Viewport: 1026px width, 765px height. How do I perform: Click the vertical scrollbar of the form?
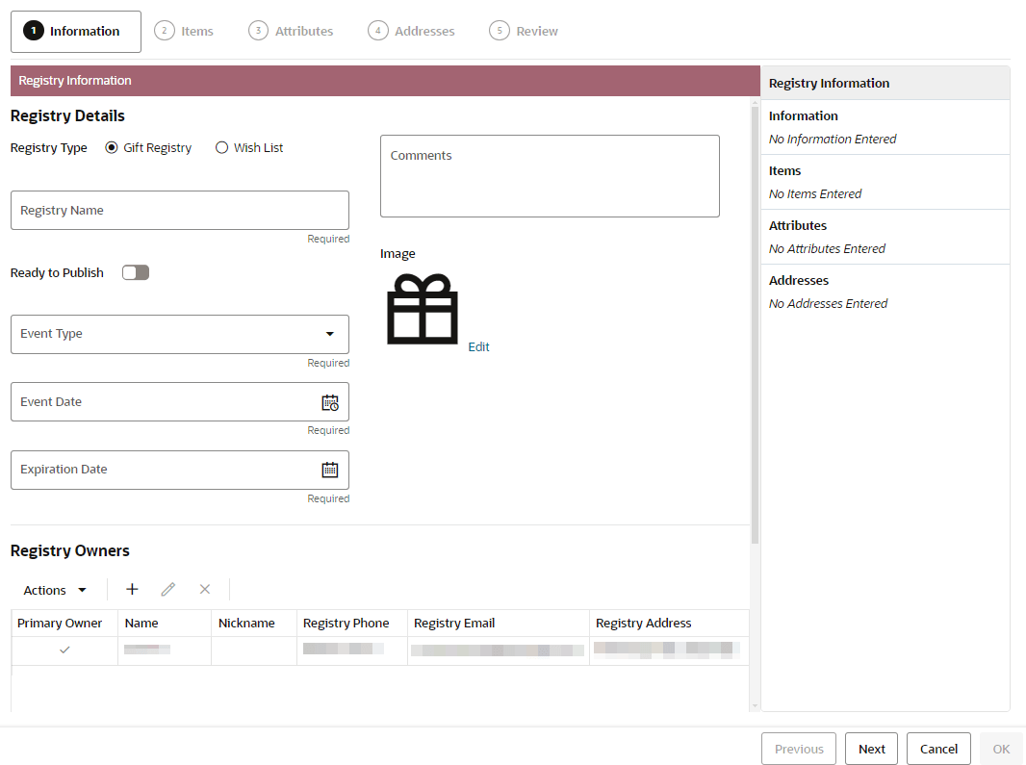tap(756, 324)
